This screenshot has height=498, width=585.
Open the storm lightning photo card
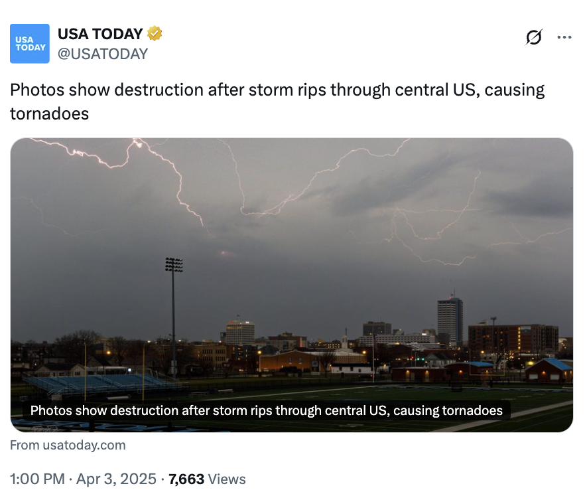point(292,285)
